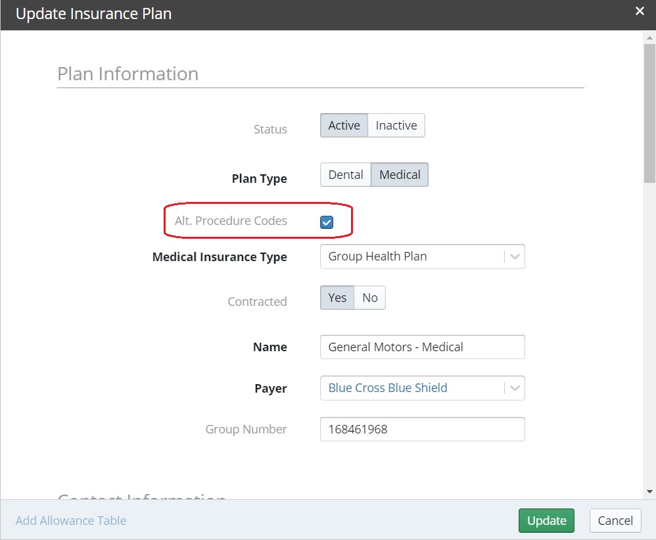Close the Update Insurance Plan dialog
The image size is (656, 540).
pyautogui.click(x=641, y=11)
